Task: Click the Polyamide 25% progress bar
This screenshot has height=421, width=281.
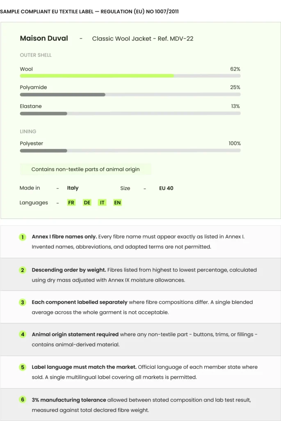Action: coord(130,95)
